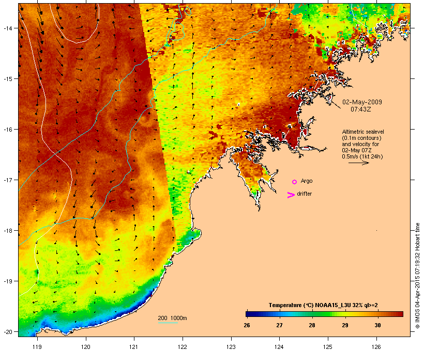Click the latitude axis label -20
This screenshot has height=351, width=424.
click(8, 332)
